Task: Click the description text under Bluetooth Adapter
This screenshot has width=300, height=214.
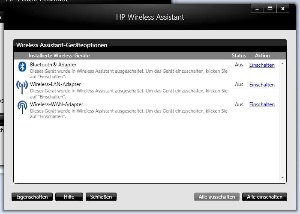Action: click(x=129, y=74)
